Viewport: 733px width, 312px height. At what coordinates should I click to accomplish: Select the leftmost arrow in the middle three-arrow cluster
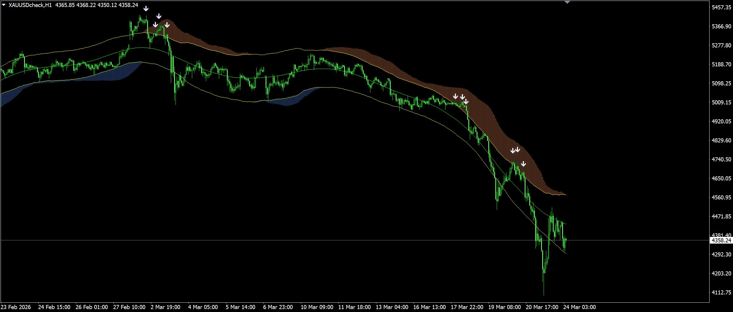point(455,96)
